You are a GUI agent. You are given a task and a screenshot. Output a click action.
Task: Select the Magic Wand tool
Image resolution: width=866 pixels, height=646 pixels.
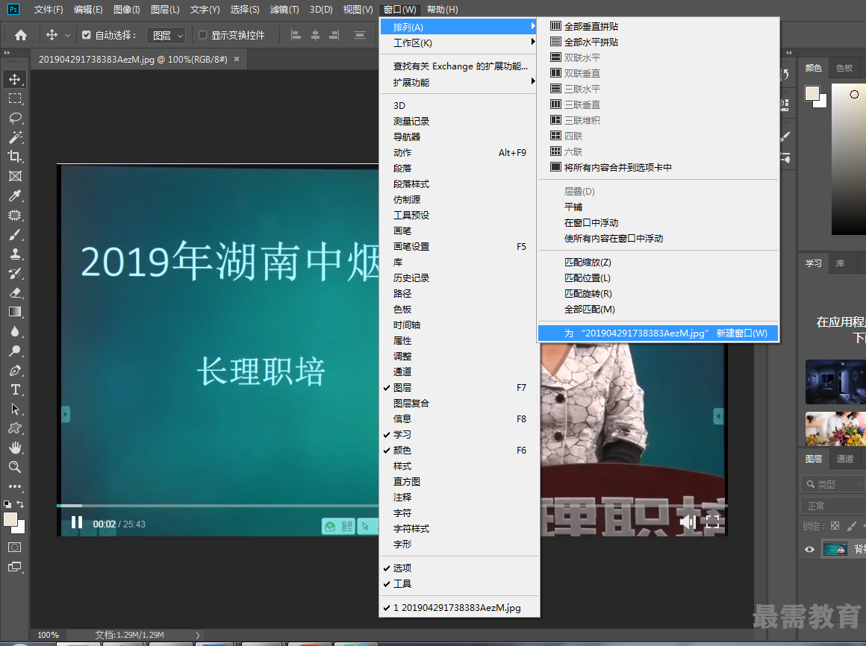[15, 137]
